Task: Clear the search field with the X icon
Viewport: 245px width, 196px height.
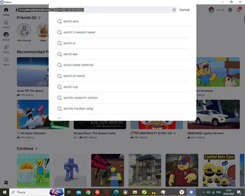Action: click(x=174, y=10)
